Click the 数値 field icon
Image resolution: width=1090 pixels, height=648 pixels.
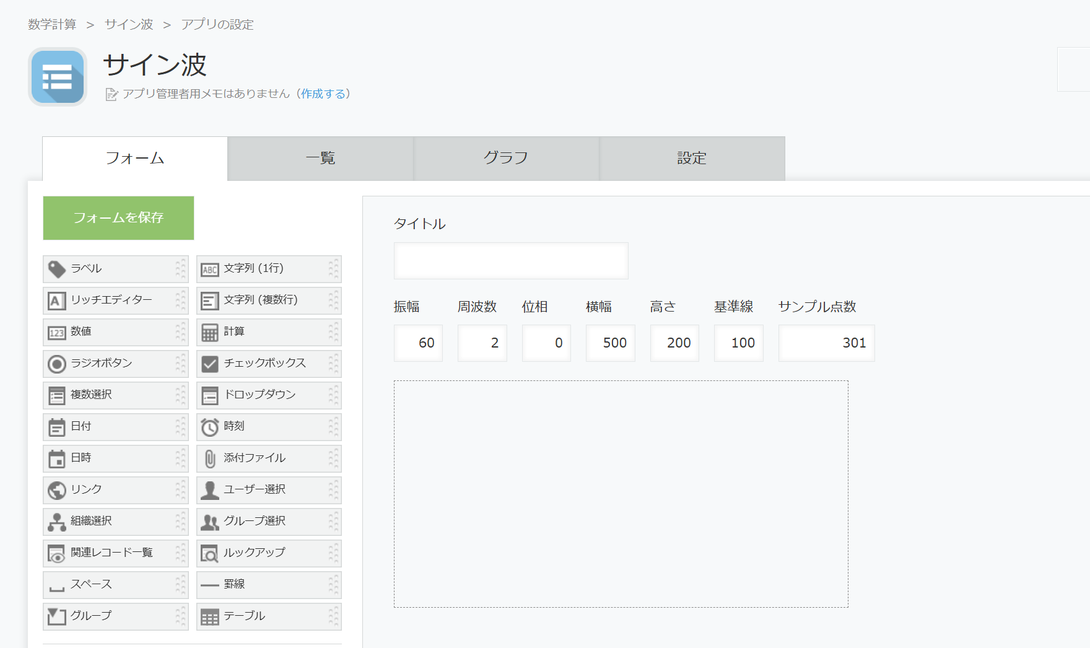[x=57, y=333]
